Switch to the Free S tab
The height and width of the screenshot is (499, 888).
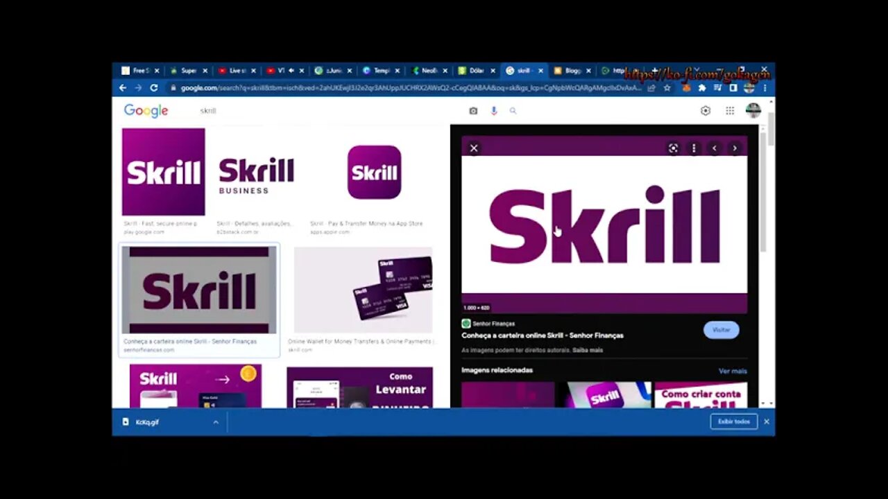[139, 71]
